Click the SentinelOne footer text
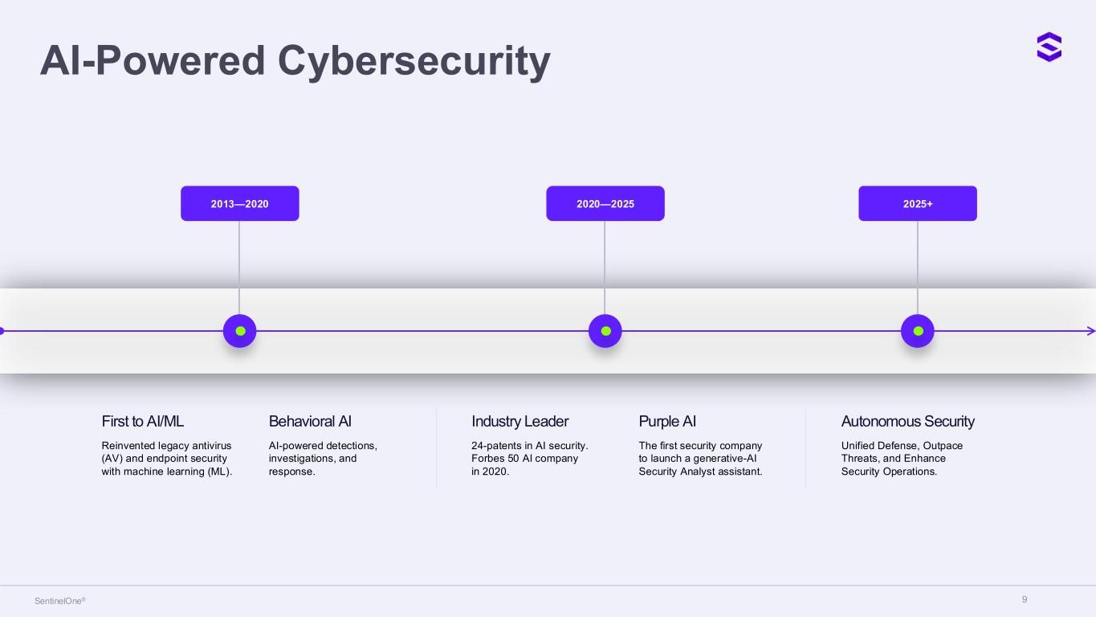 [60, 600]
